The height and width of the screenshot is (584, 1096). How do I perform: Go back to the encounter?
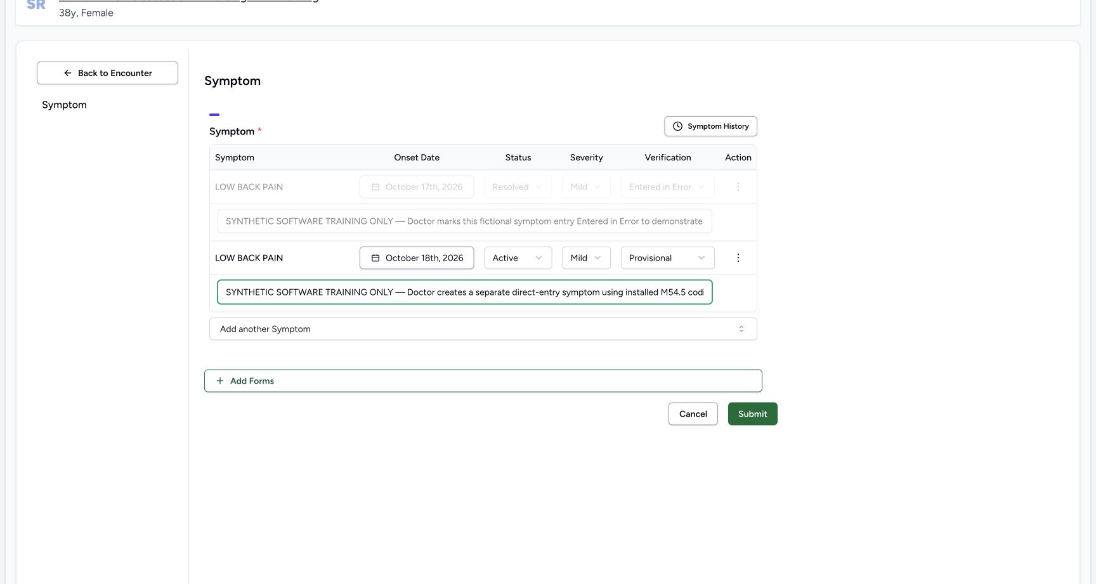[x=107, y=73]
